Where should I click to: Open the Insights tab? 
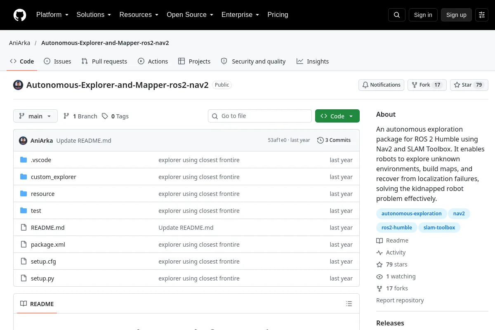tap(313, 61)
